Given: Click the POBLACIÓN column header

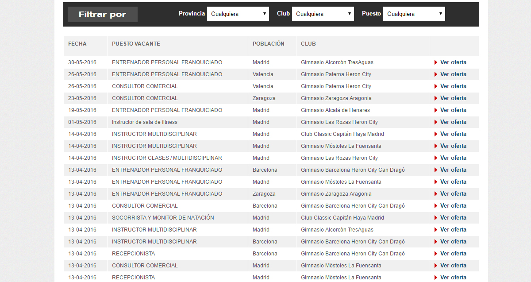Looking at the screenshot, I should (268, 44).
